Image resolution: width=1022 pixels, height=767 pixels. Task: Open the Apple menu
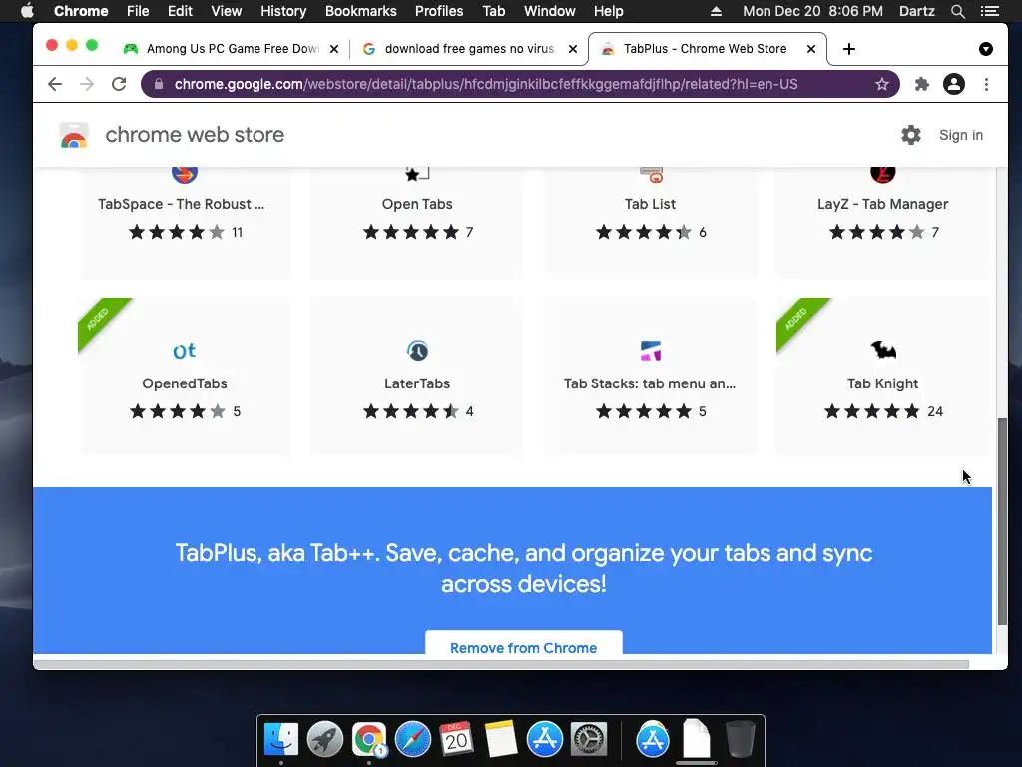pyautogui.click(x=27, y=11)
